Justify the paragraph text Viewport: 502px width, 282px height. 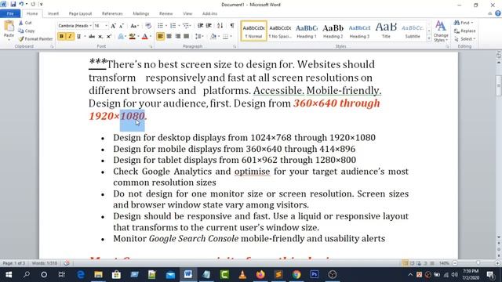(187, 37)
